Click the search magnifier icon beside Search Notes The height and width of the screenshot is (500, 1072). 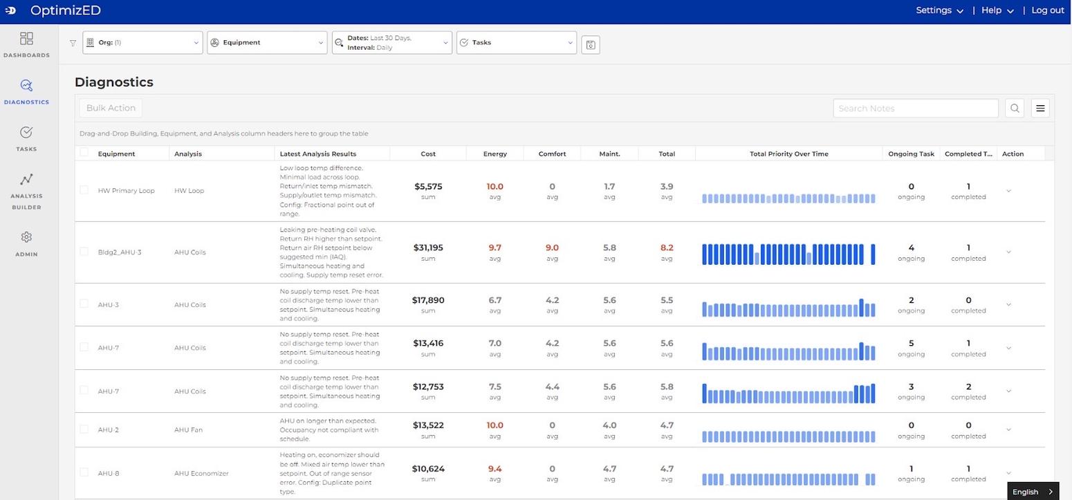coord(1015,108)
